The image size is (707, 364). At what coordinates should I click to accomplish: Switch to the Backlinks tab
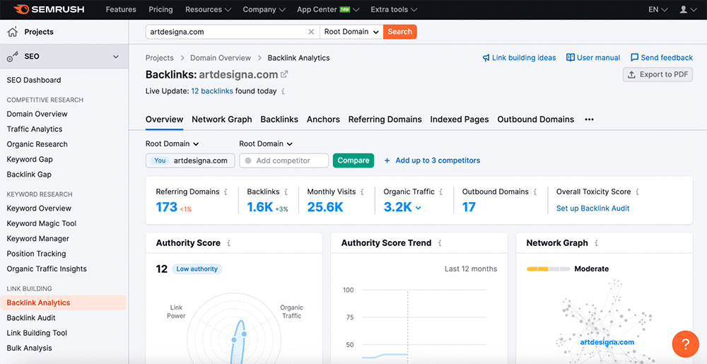pos(279,120)
